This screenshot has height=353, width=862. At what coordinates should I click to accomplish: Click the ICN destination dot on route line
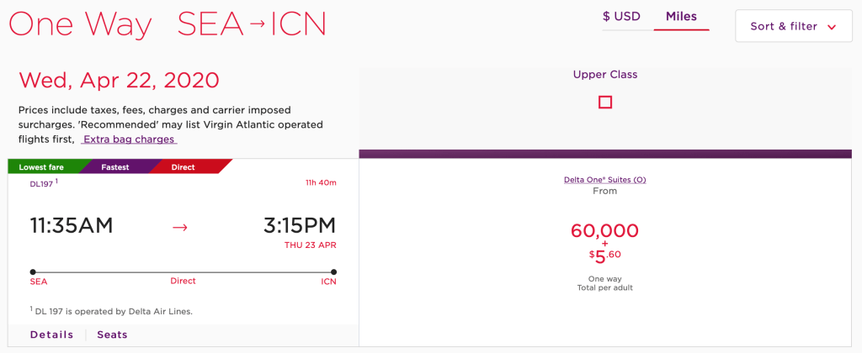coord(334,271)
